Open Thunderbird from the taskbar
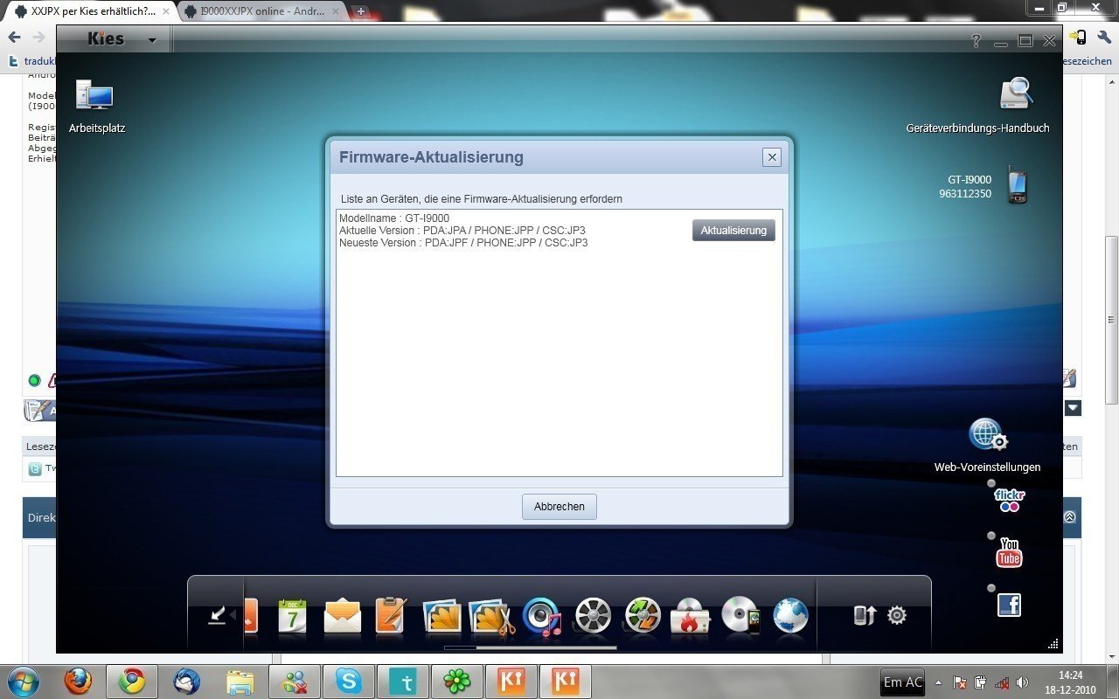Viewport: 1119px width, 699px height. point(186,681)
